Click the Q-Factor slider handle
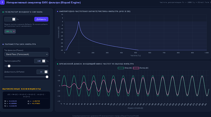 pyautogui.click(x=47, y=77)
